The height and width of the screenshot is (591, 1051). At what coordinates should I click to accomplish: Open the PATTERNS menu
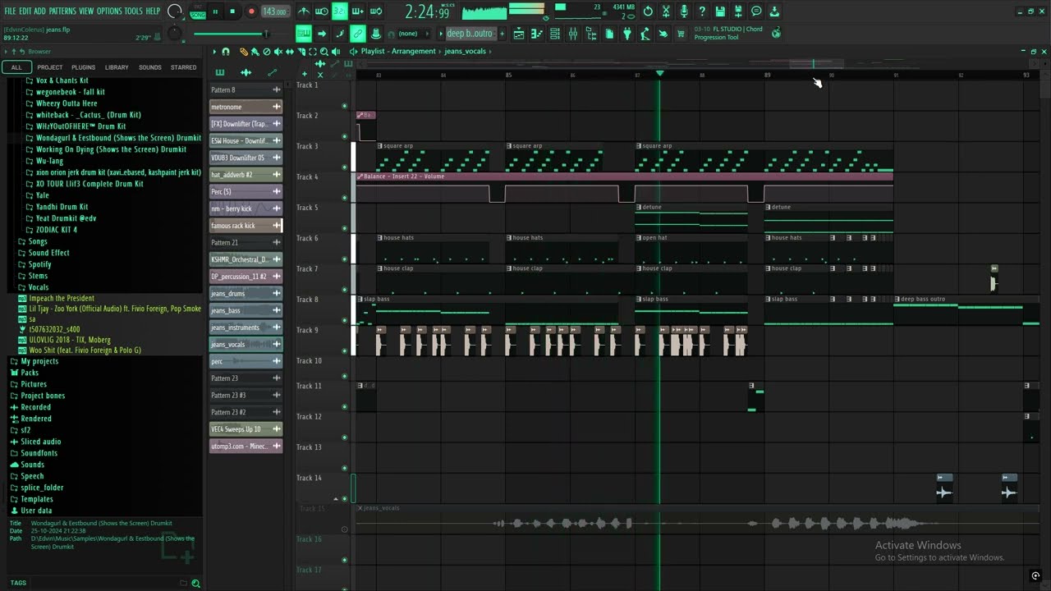pos(62,11)
